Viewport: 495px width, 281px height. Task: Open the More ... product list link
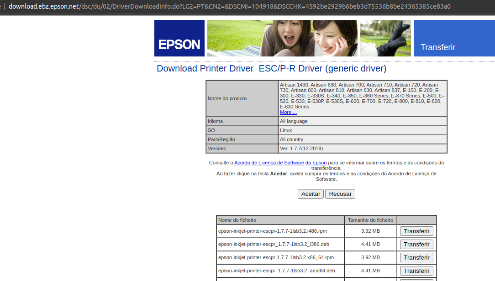(288, 112)
